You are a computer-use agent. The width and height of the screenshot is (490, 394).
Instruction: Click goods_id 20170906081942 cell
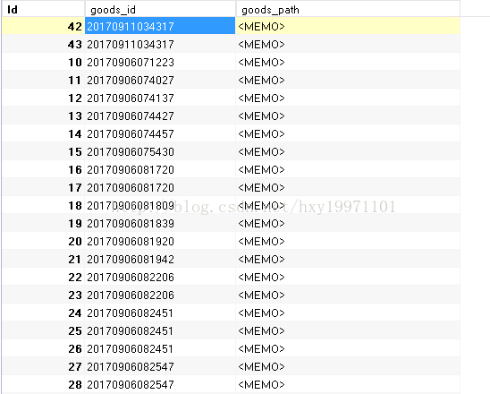[160, 259]
